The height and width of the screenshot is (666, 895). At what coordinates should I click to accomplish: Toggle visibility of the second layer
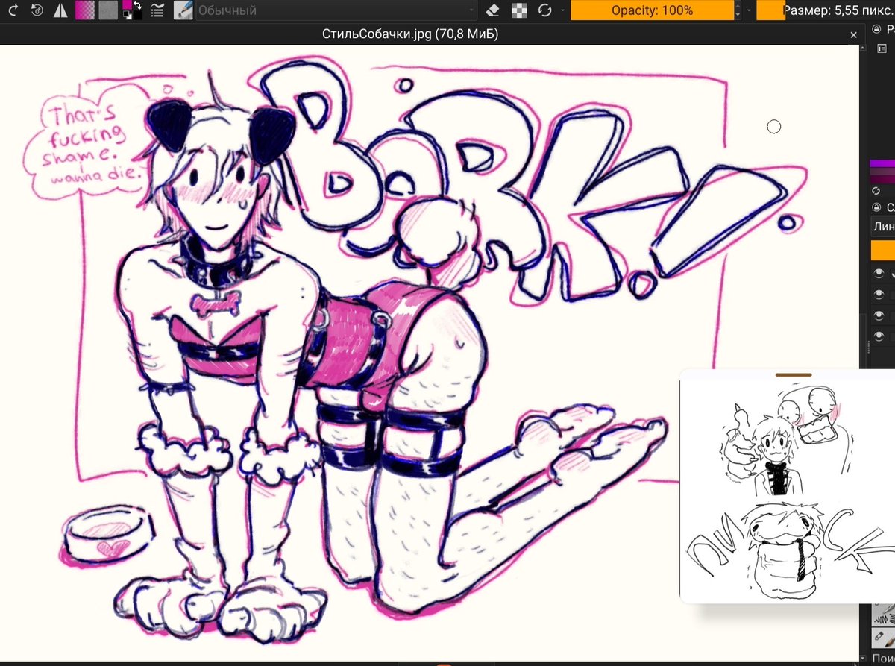point(879,295)
